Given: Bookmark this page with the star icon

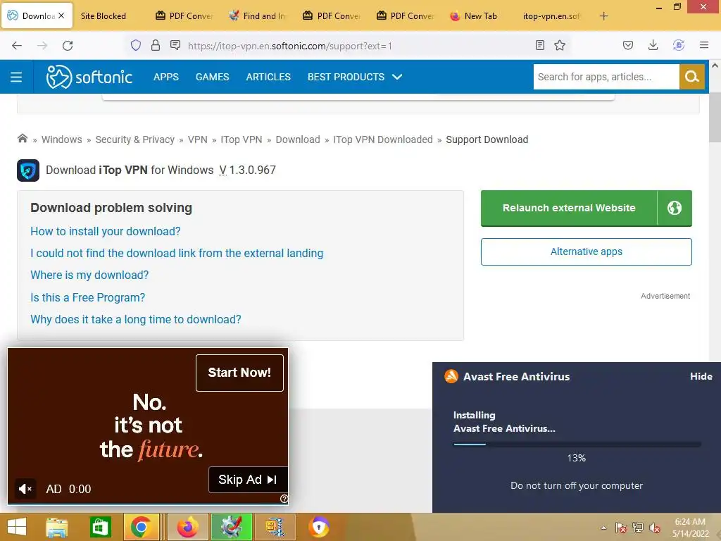Looking at the screenshot, I should click(560, 45).
